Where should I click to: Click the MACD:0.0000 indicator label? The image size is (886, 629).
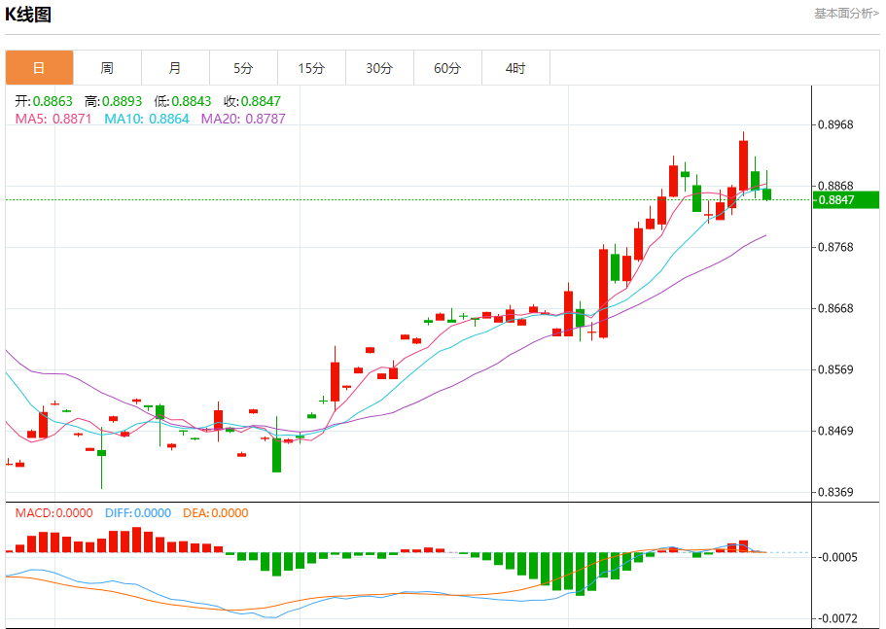click(53, 512)
